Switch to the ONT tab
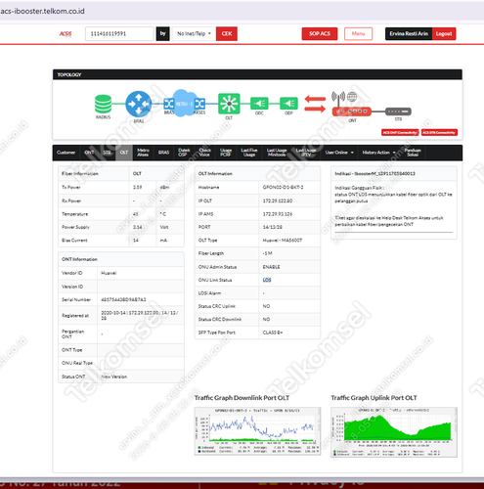The image size is (484, 489). pos(89,153)
